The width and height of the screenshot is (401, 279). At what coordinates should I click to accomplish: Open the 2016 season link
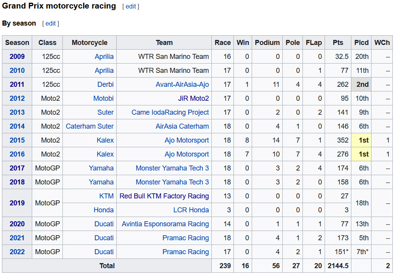click(17, 154)
